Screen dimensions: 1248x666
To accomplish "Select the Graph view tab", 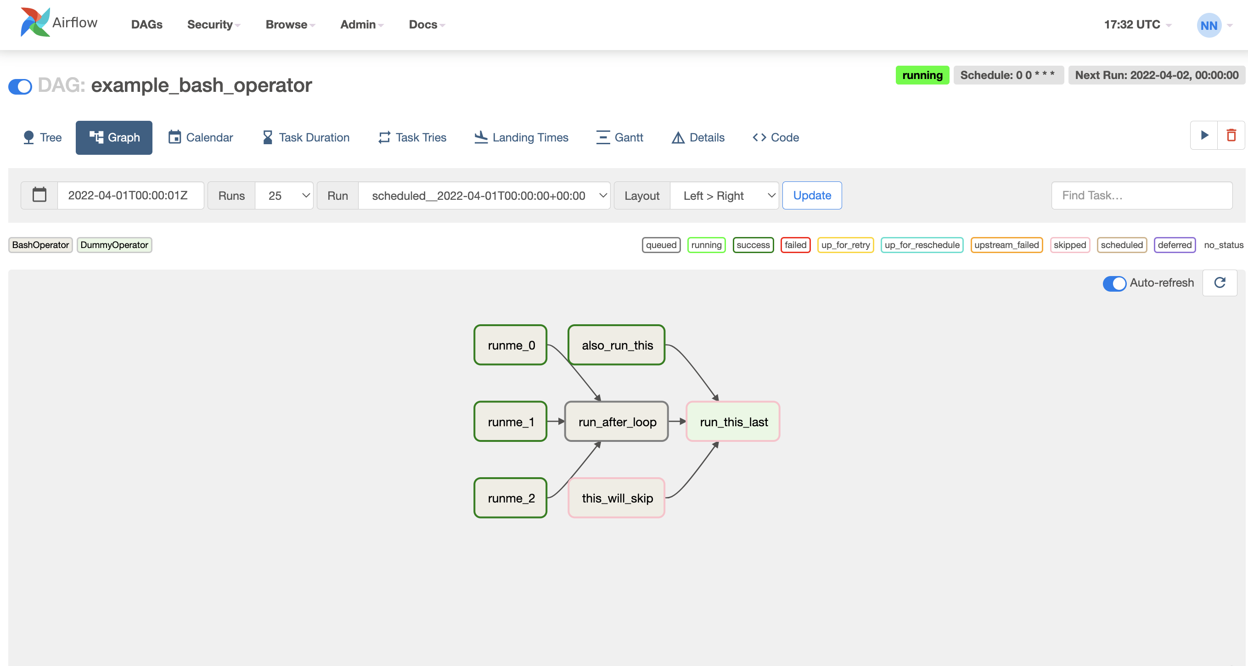I will (x=114, y=138).
